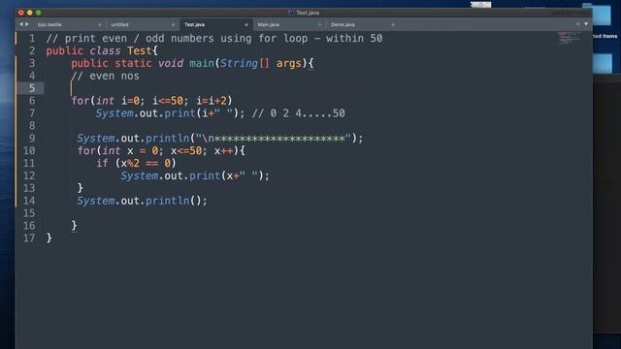Click 'System.out.print(x+" ");' on line 12
Viewport: 621px width, 349px height.
click(195, 175)
